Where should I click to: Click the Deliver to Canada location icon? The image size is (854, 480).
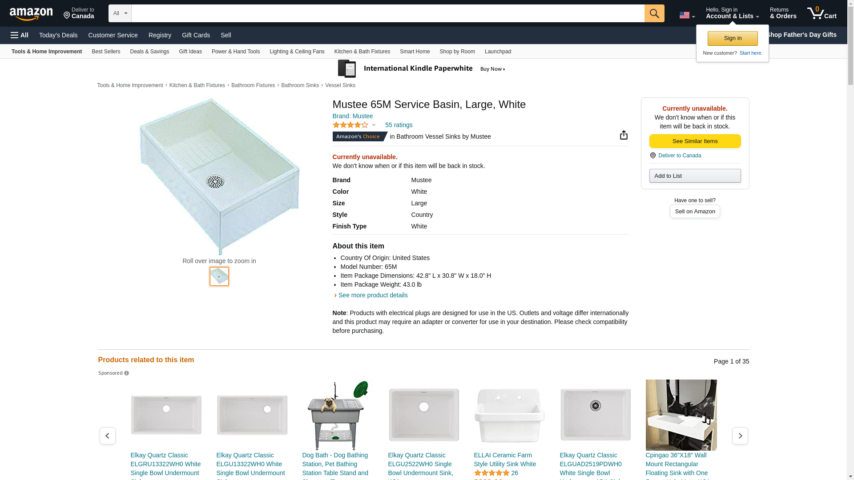[653, 156]
